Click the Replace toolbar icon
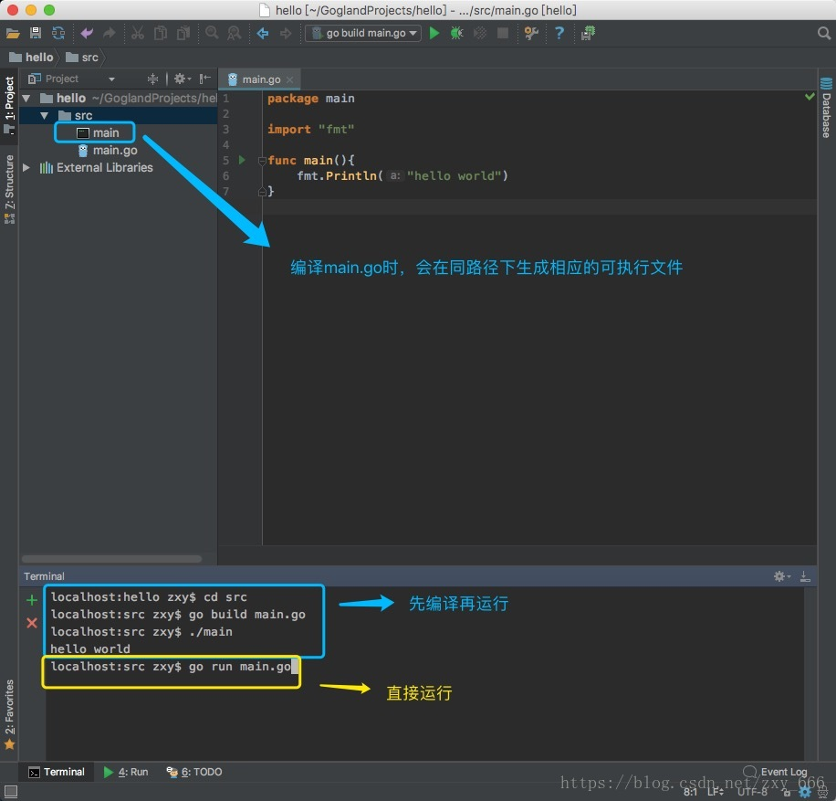Screen dimensions: 836x801 [x=234, y=33]
